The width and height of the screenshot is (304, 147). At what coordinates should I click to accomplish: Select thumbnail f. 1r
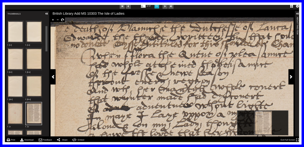pyautogui.click(x=16, y=114)
